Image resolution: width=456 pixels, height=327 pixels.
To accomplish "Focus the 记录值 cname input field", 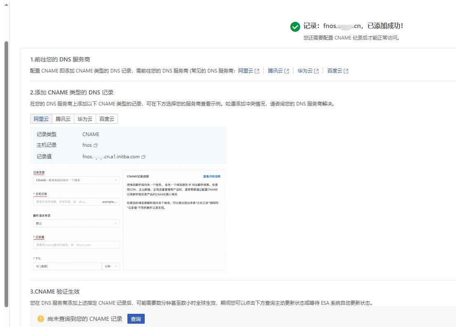I will [x=76, y=245].
